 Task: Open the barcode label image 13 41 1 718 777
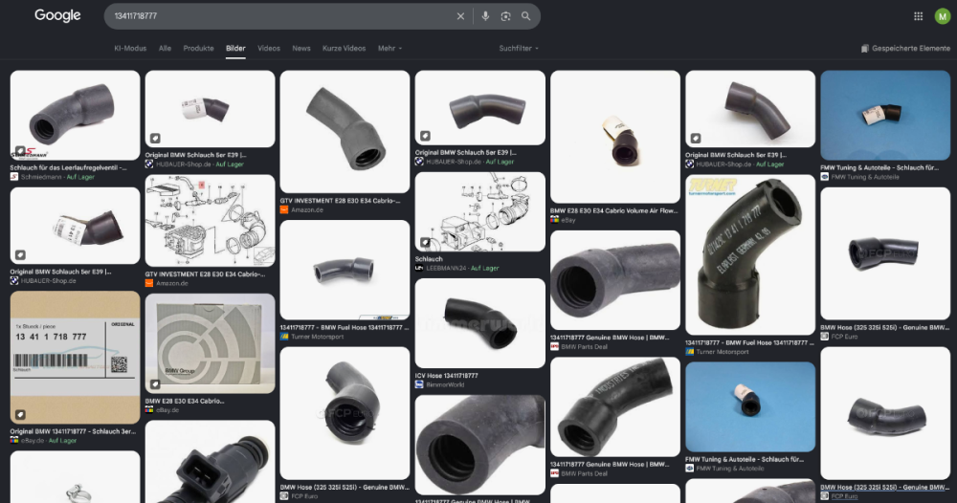pos(75,358)
